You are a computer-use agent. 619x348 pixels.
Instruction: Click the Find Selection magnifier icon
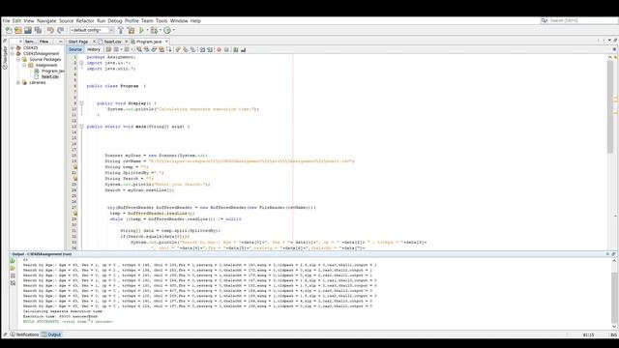pos(139,49)
